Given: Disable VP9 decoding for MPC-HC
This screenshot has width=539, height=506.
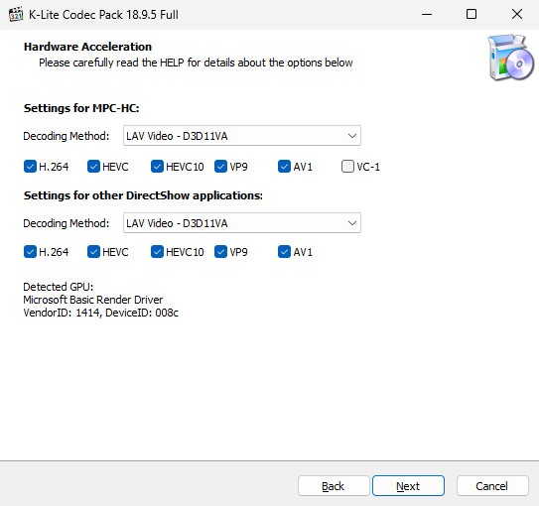Looking at the screenshot, I should (x=220, y=167).
